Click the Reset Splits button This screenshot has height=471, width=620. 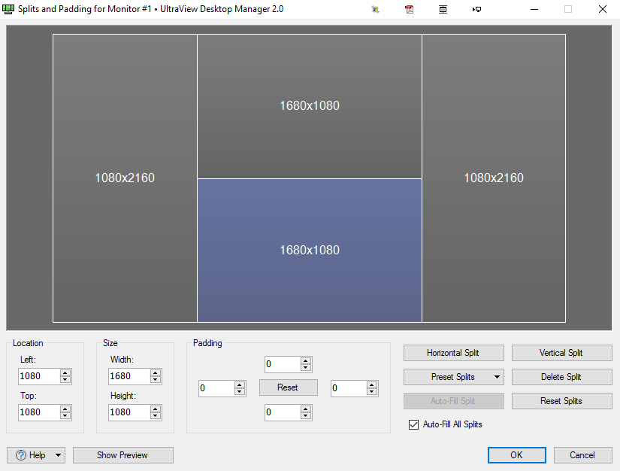click(x=561, y=401)
